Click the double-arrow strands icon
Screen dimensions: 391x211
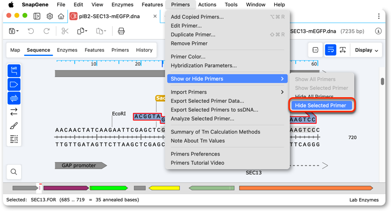point(14,111)
